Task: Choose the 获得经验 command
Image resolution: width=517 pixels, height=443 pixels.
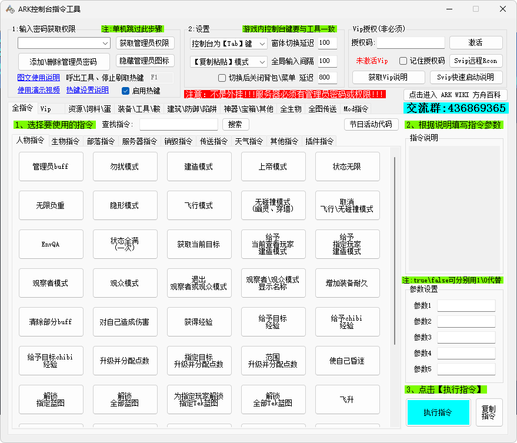Action: 199,322
